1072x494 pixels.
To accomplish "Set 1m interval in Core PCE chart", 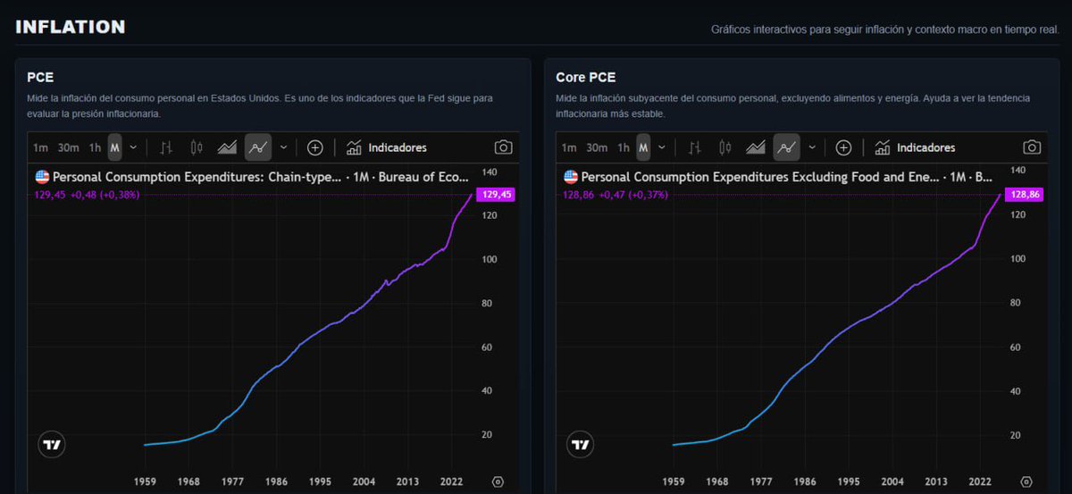I will [x=569, y=147].
